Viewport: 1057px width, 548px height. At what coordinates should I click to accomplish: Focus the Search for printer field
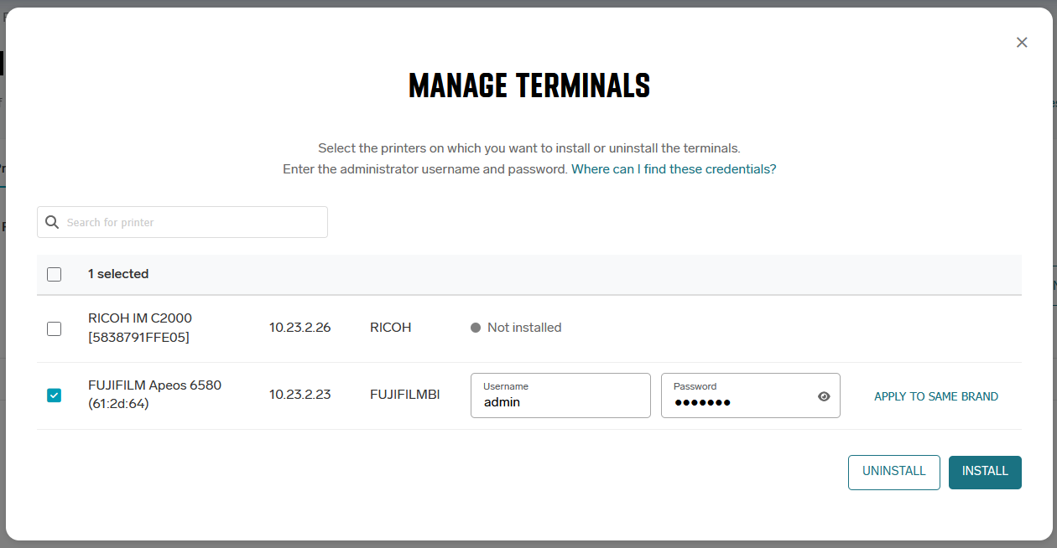click(x=193, y=222)
